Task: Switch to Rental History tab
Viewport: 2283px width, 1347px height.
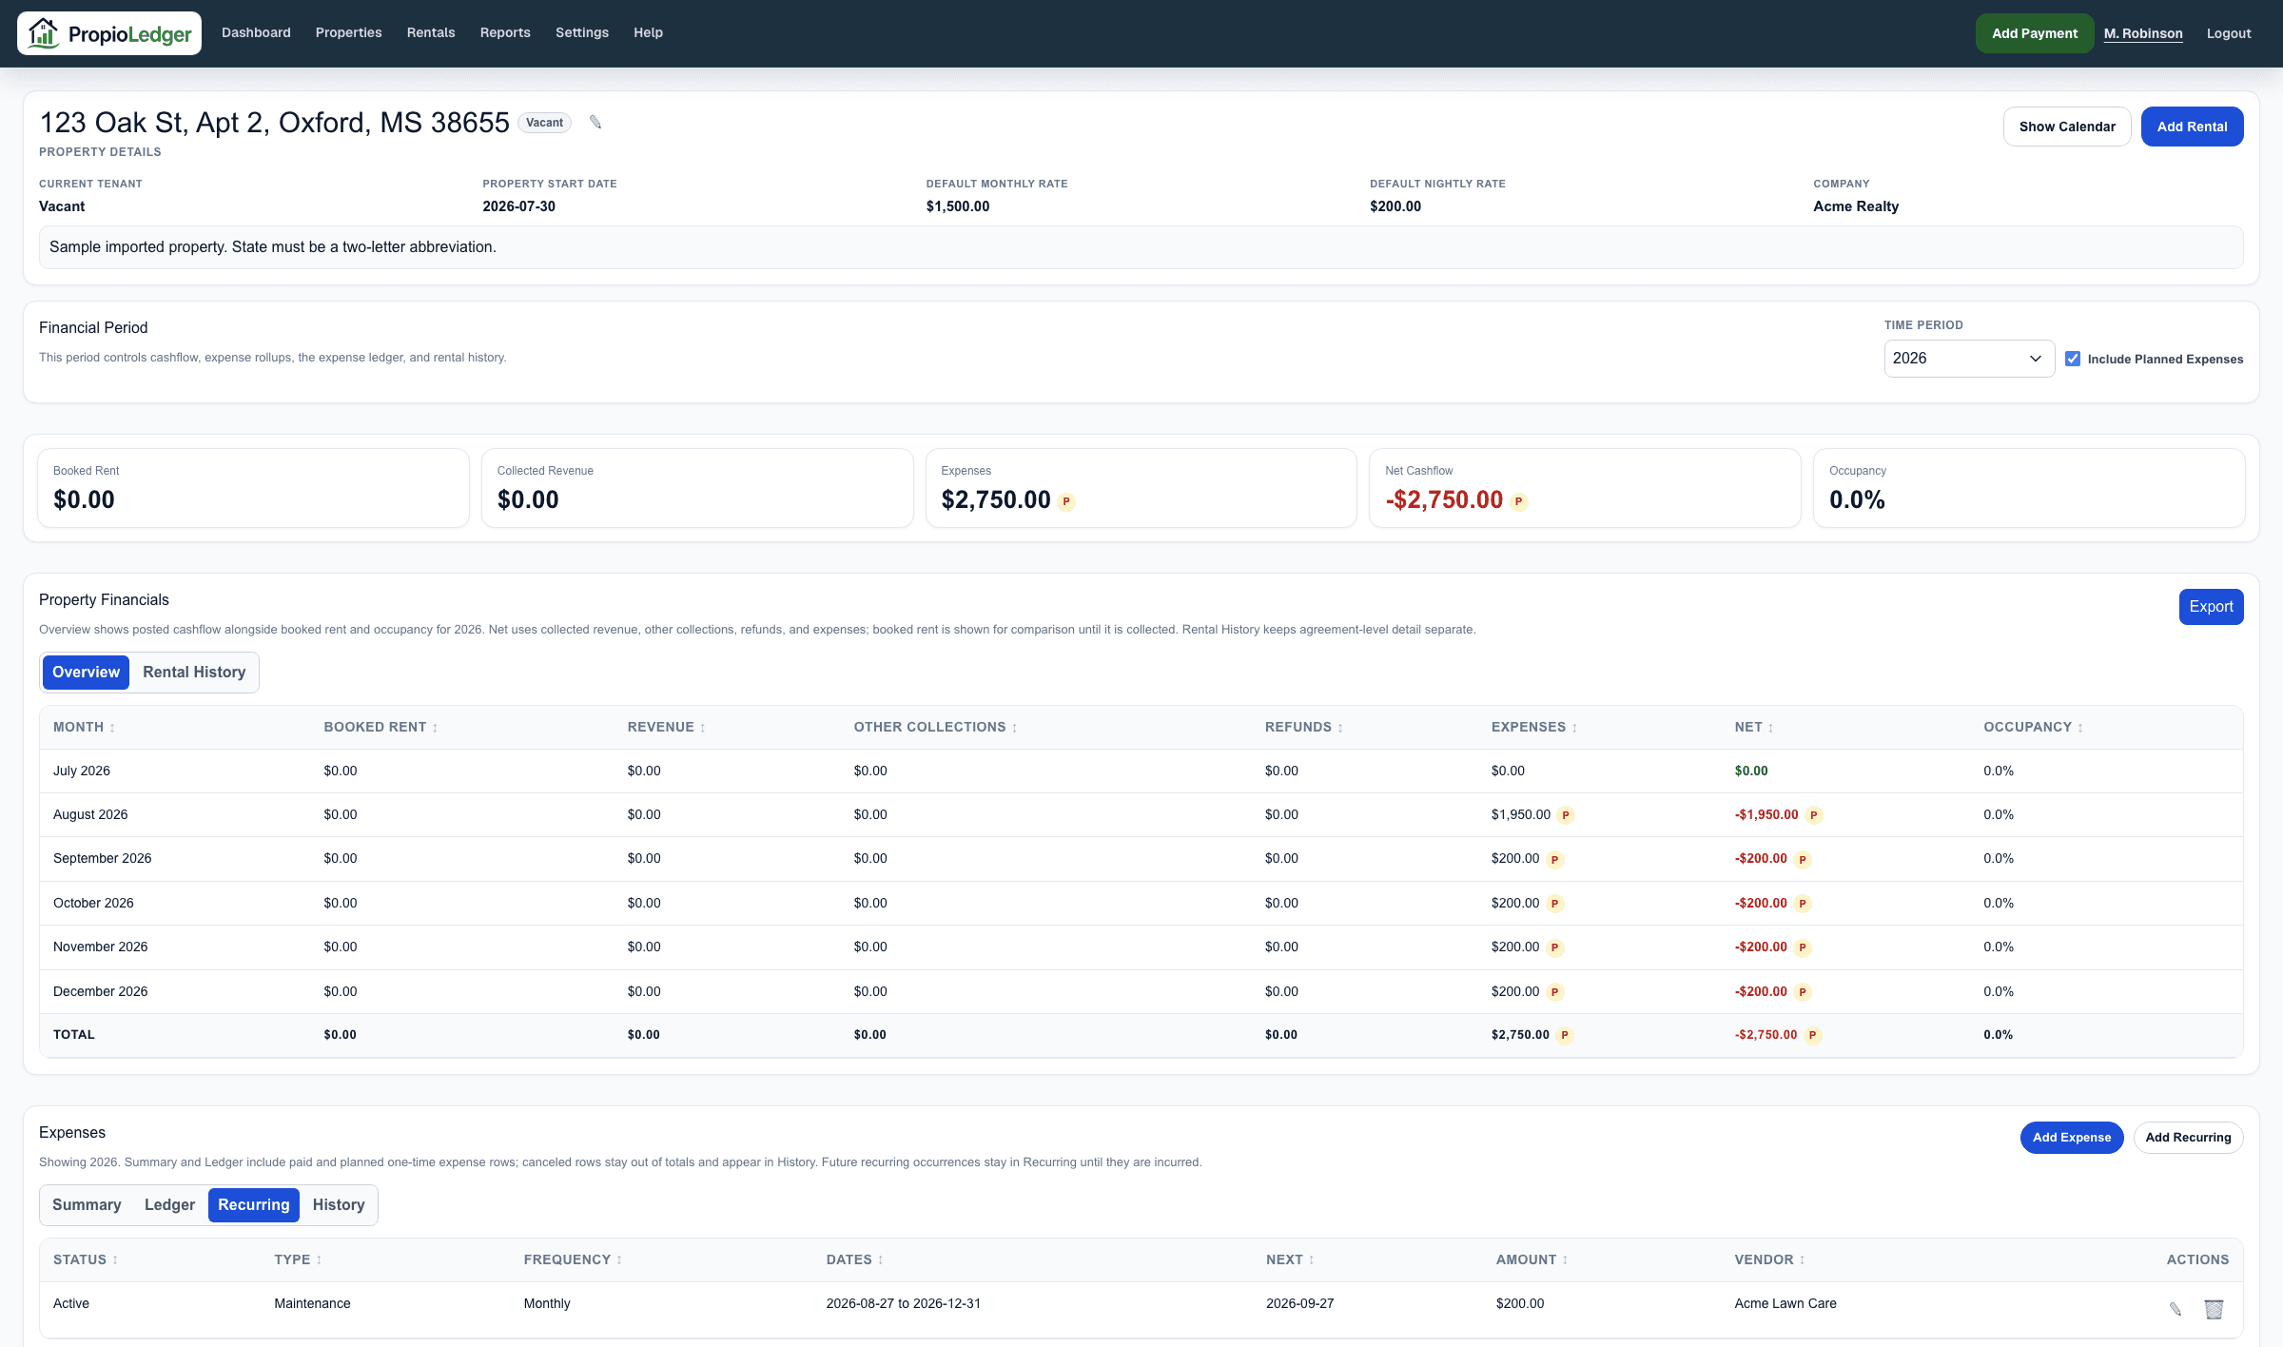Action: tap(194, 673)
